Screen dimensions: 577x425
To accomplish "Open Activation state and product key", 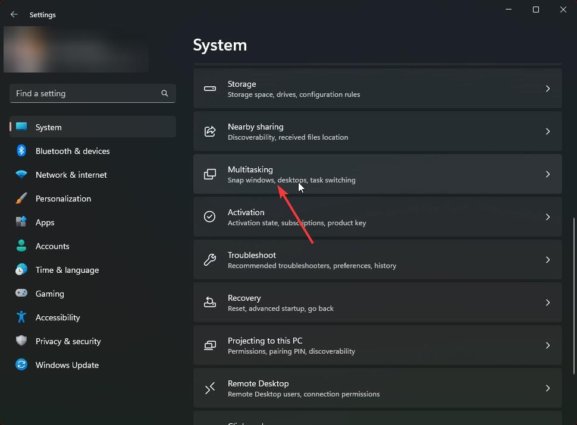I will coord(377,217).
